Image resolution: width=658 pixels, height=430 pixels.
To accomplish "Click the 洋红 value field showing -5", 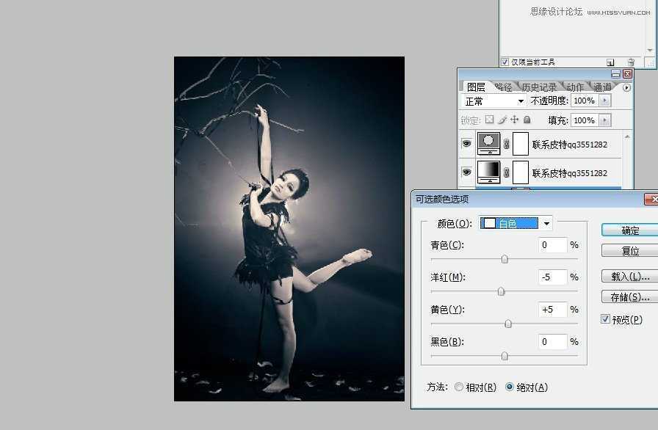I will tap(553, 277).
